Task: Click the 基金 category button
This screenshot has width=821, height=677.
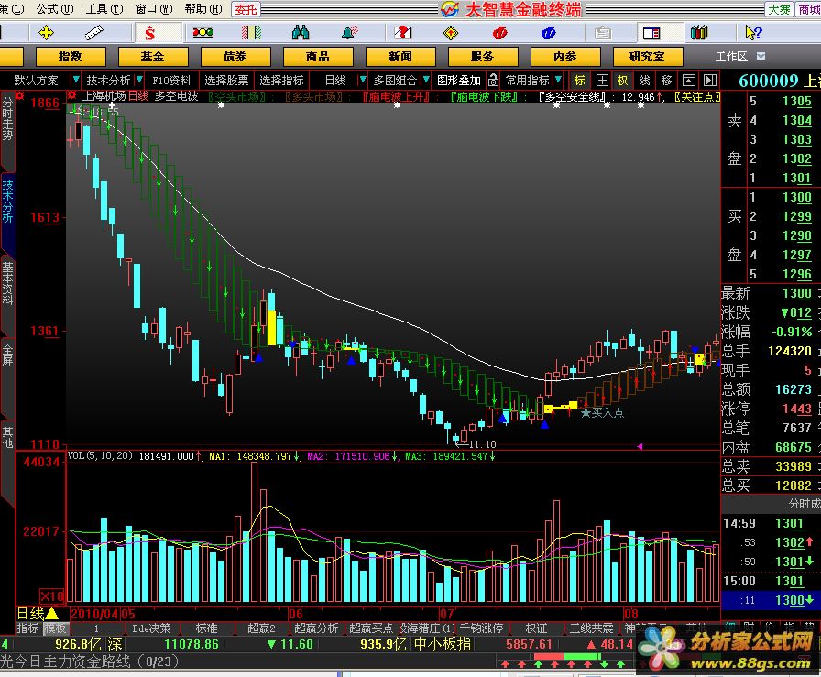Action: pyautogui.click(x=153, y=56)
